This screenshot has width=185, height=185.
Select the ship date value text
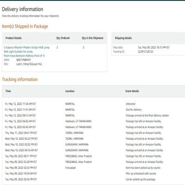pyautogui.click(x=154, y=47)
